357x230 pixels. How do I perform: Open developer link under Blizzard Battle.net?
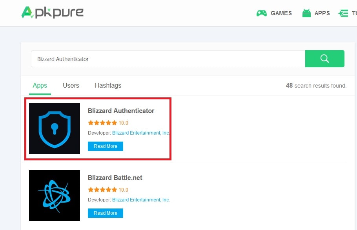141,200
